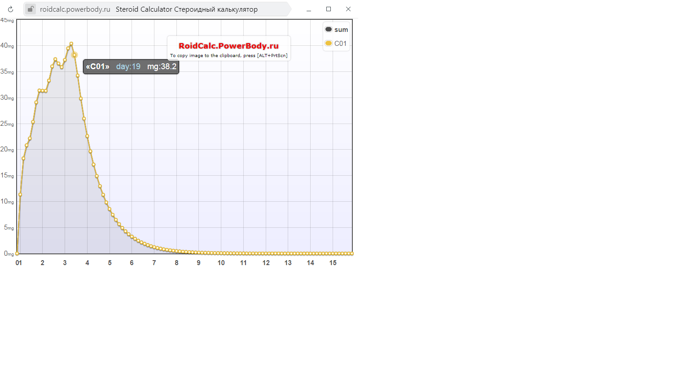Screen dimensions: 689x368
Task: Click the C01 day:19 mg:38.2 tooltip
Action: [131, 67]
